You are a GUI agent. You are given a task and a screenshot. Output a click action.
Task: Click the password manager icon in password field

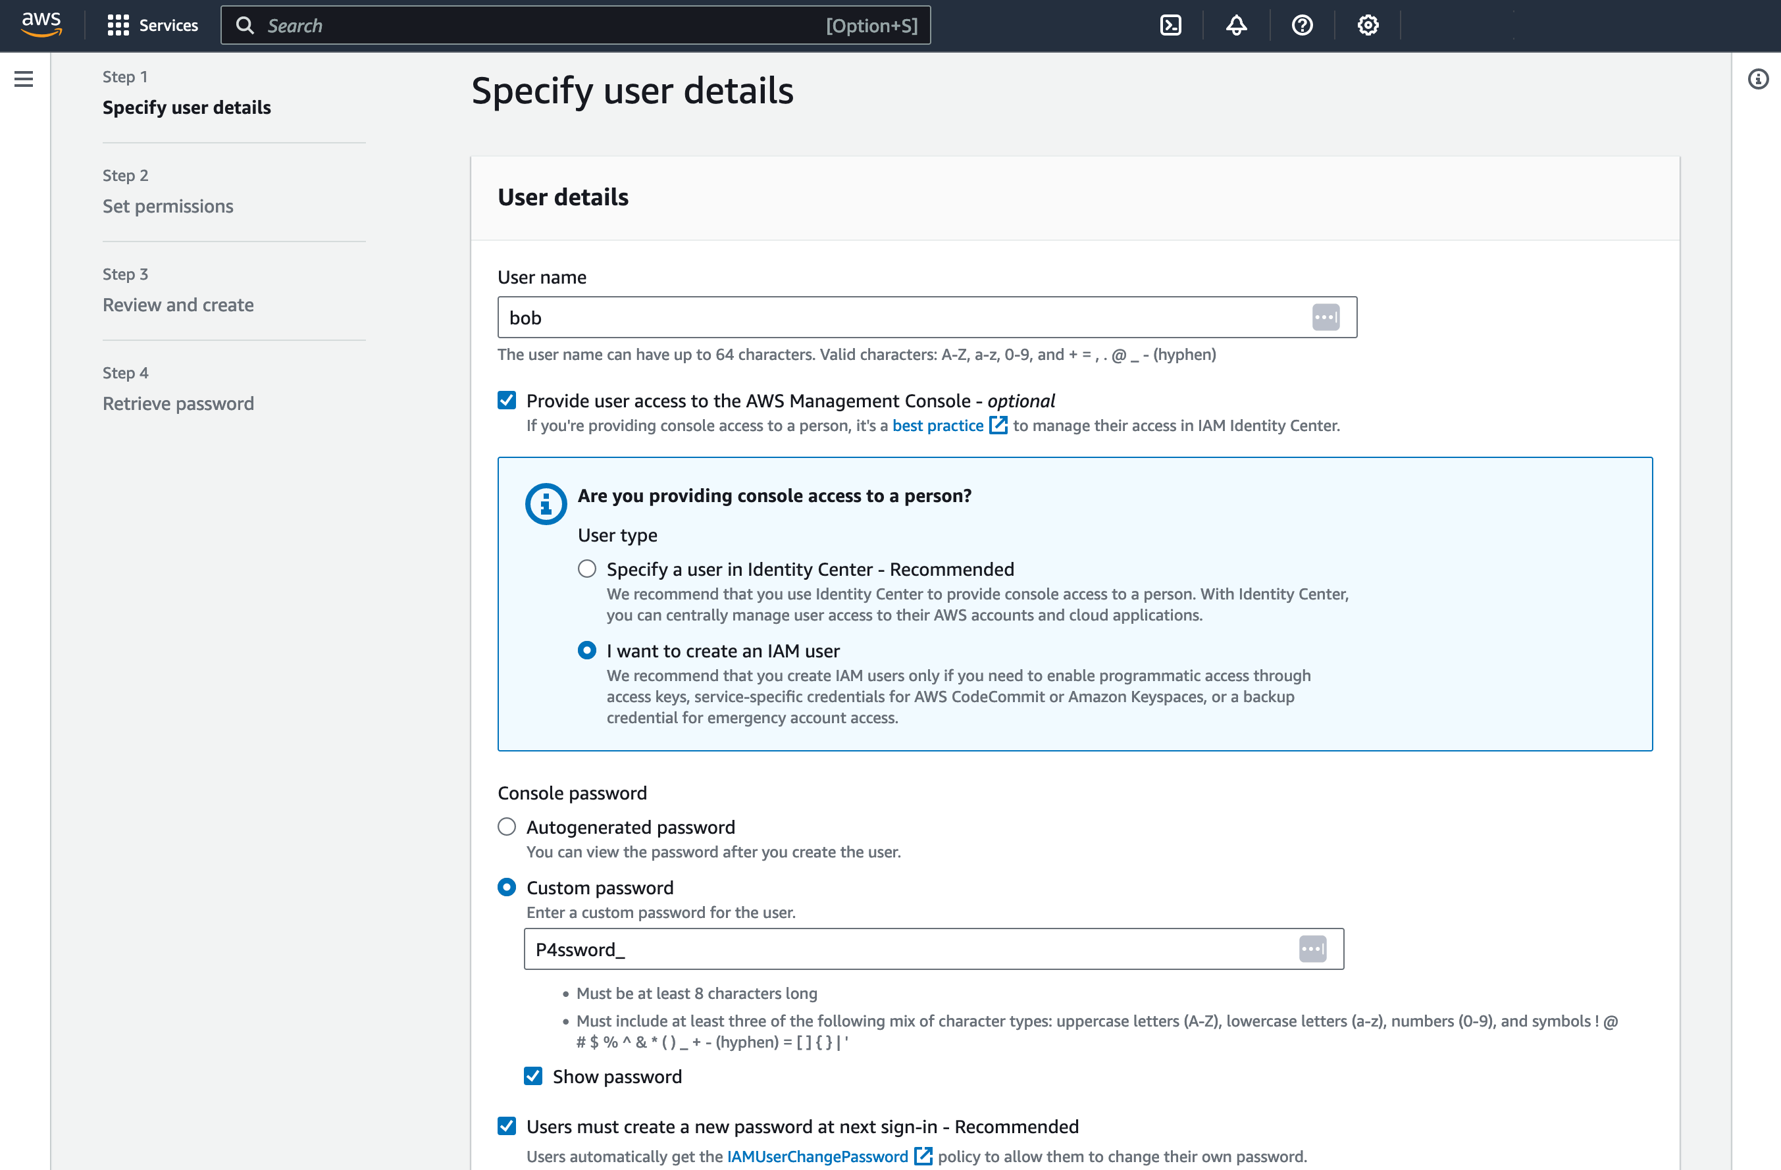[1312, 948]
